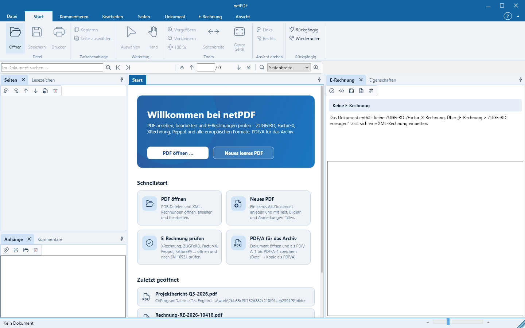Click the zoom-in magnifier in navigation bar
The image size is (525, 328).
click(316, 67)
